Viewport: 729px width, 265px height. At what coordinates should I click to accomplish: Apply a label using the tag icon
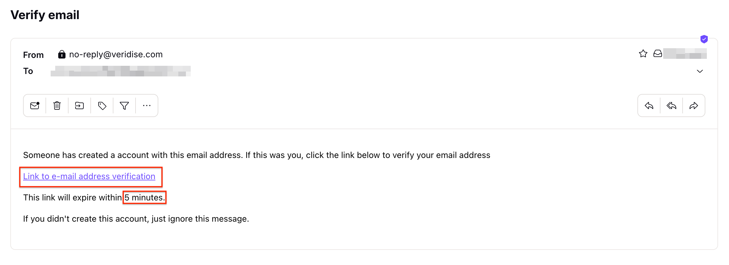[x=102, y=106]
